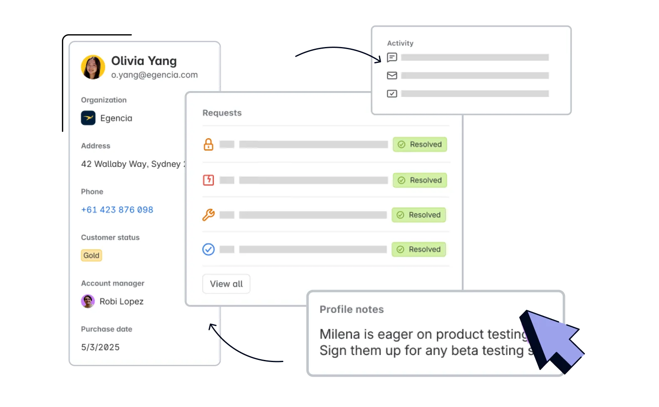Select the checkbox task activity icon
The height and width of the screenshot is (407, 659).
click(x=392, y=94)
